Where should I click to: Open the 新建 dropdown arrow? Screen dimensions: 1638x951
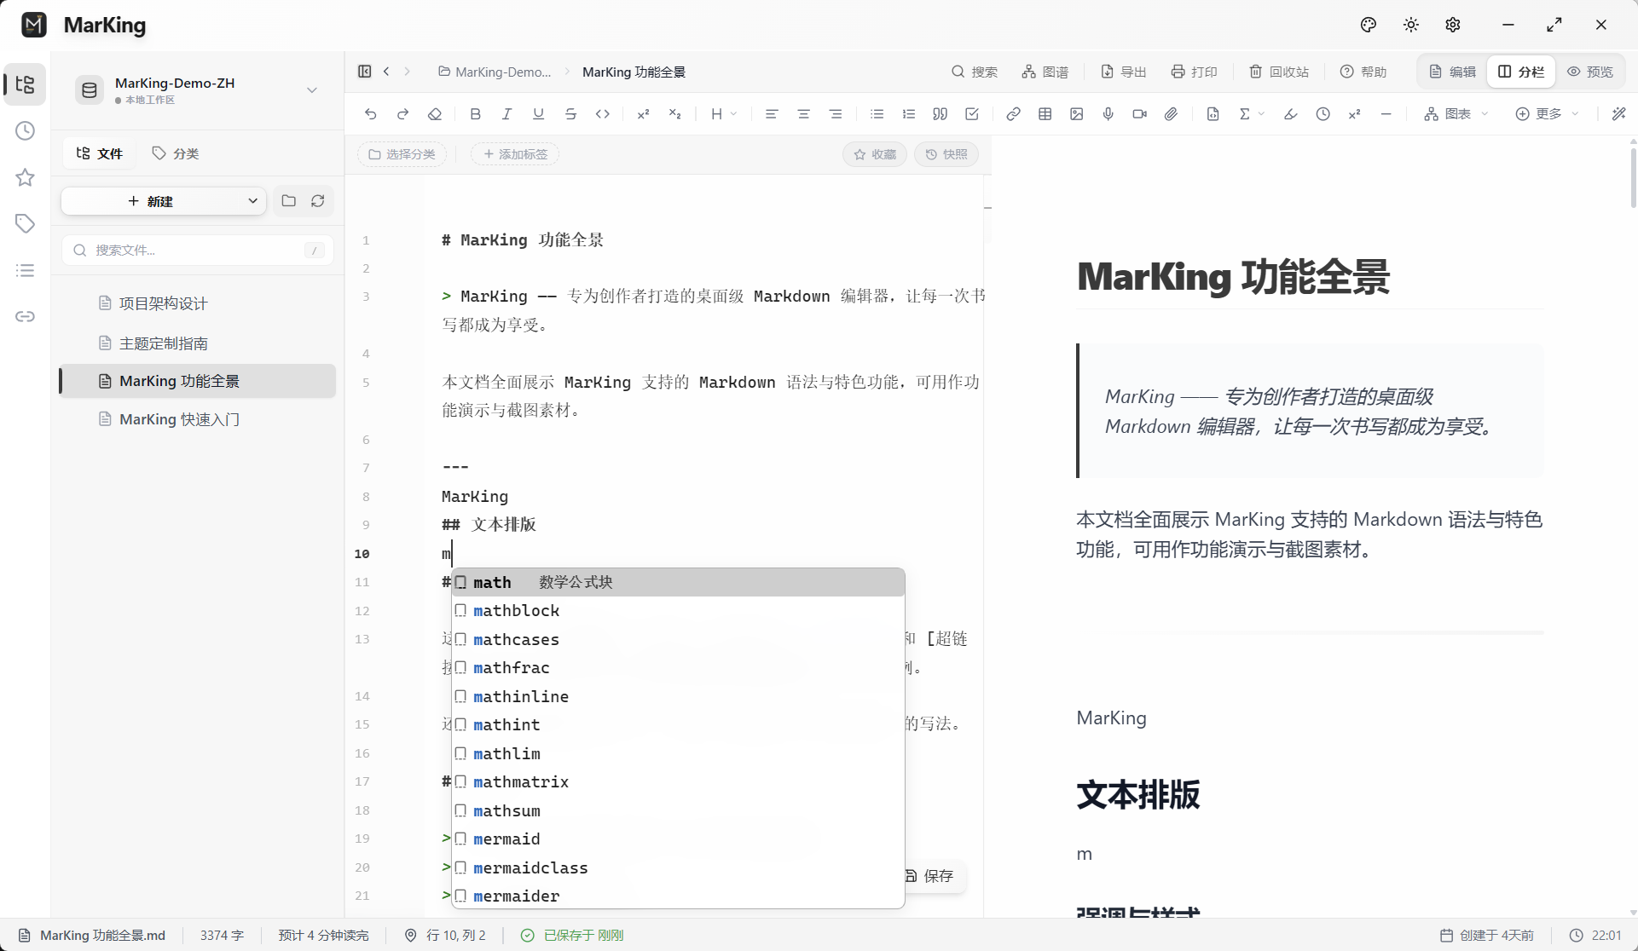[252, 201]
